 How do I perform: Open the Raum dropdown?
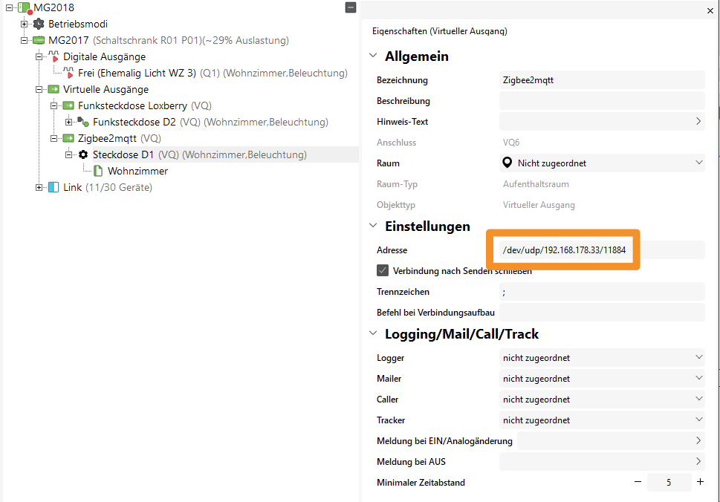[602, 163]
